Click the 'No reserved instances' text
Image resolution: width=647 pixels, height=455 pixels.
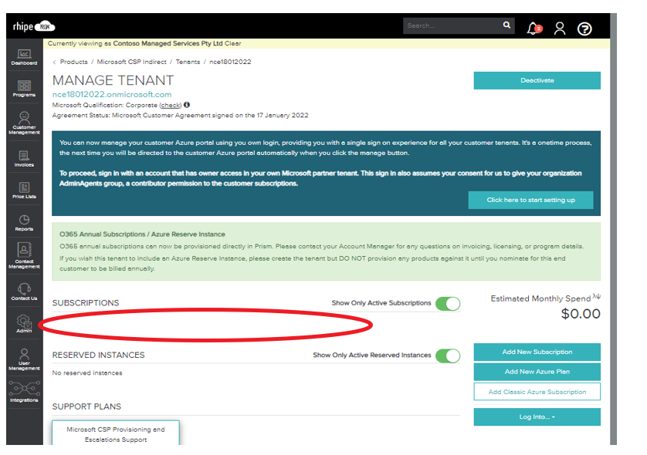pyautogui.click(x=87, y=373)
